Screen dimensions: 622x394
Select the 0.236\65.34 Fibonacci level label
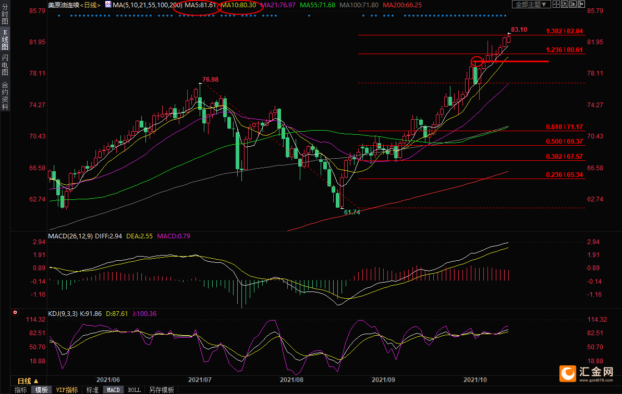click(x=565, y=175)
